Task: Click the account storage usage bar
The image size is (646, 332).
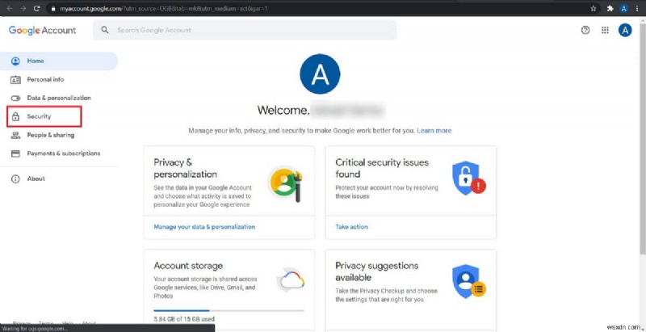Action: coord(229,310)
